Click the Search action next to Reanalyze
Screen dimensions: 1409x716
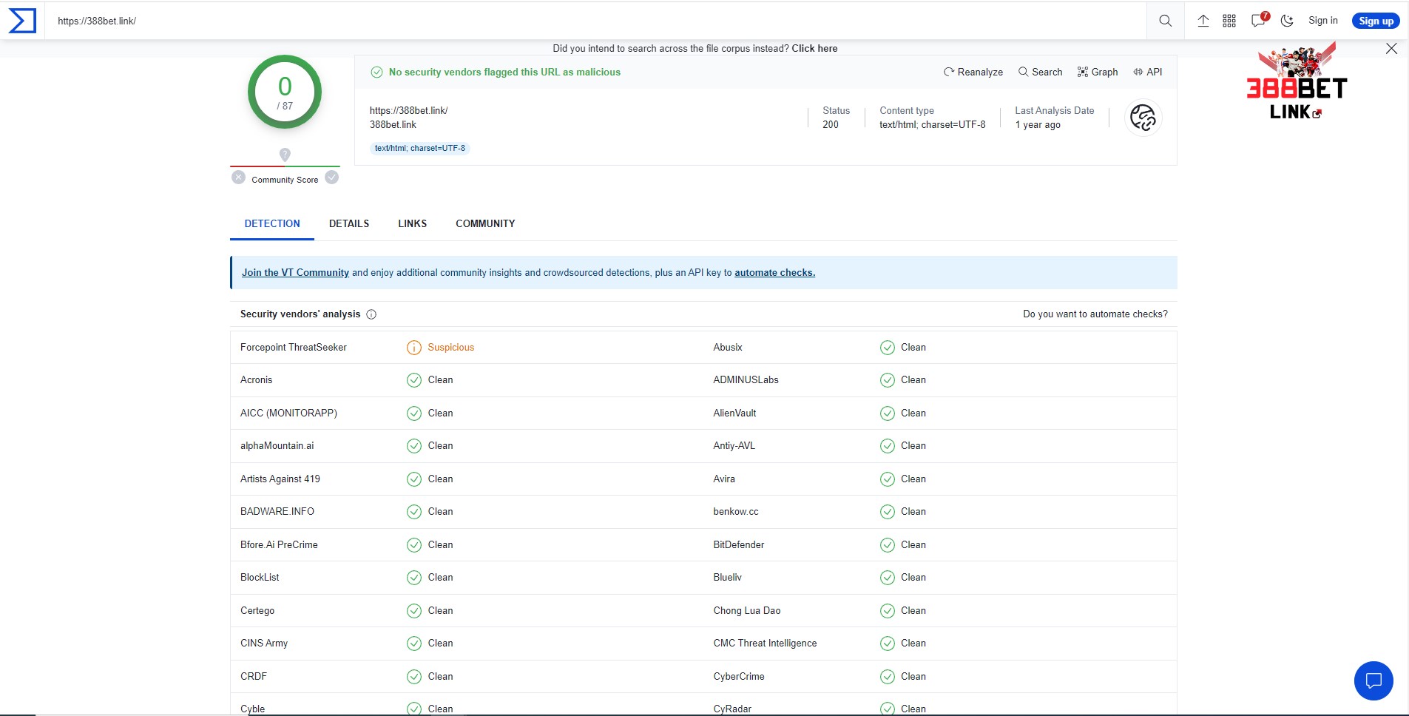1040,72
